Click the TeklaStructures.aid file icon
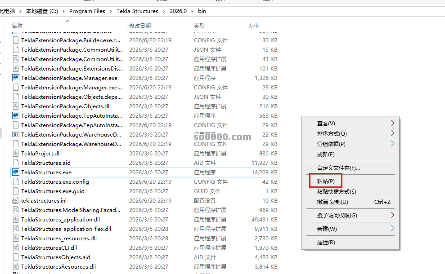 pyautogui.click(x=16, y=163)
